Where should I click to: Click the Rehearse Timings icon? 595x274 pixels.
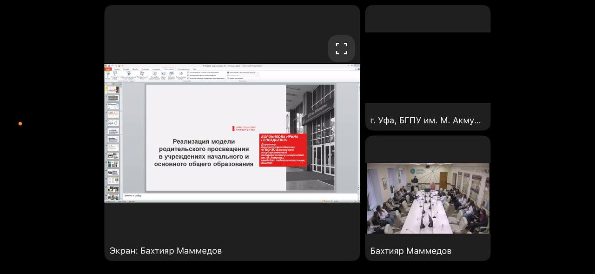coord(172,74)
